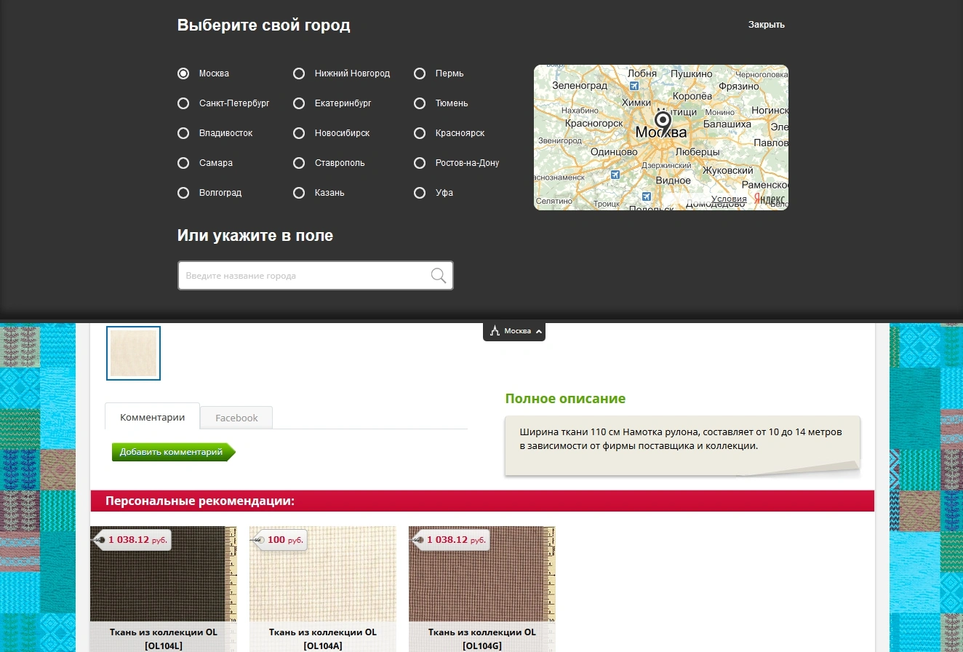963x652 pixels.
Task: Close the city selection panel via Закрыть
Action: (x=767, y=25)
